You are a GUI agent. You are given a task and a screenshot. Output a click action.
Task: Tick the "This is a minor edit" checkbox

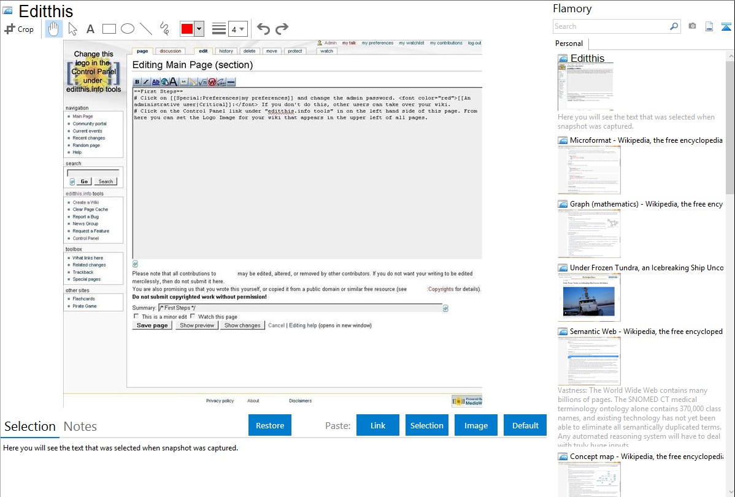136,317
